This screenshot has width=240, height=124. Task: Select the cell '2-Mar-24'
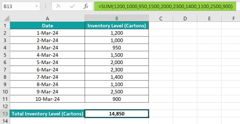[x=47, y=40]
